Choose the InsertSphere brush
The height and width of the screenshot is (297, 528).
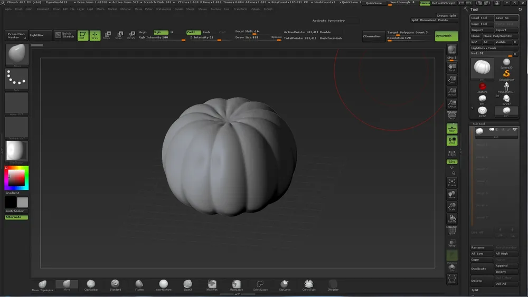pos(164,284)
